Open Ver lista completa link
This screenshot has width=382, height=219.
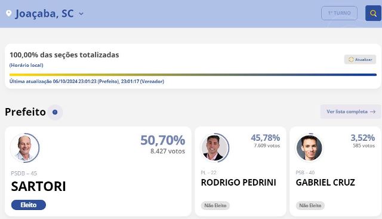pos(350,112)
